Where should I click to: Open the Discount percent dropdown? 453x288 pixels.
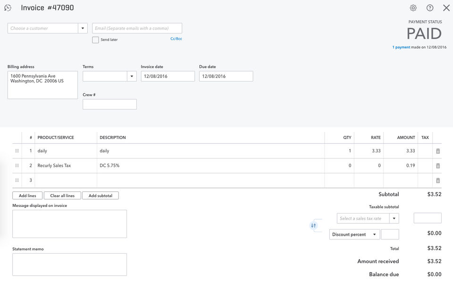[375, 235]
